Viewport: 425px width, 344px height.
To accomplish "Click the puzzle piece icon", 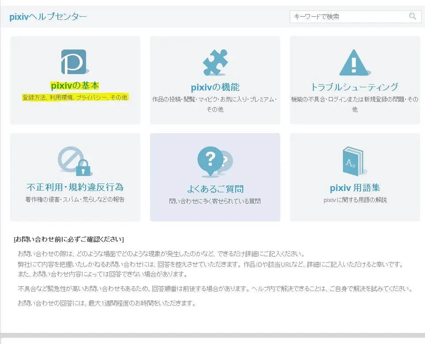I will coord(215,63).
